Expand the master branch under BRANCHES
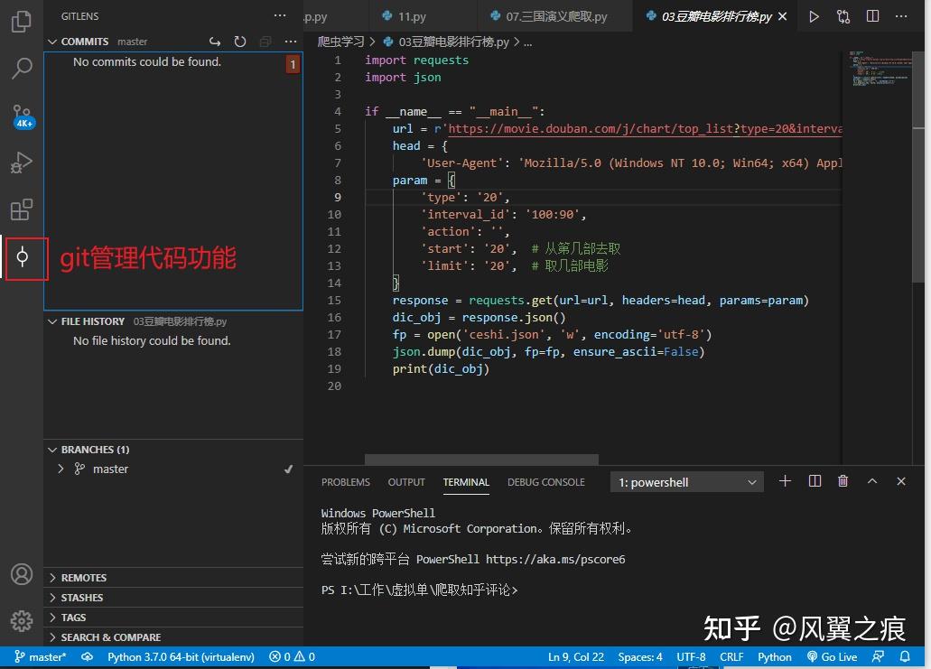This screenshot has height=669, width=931. 60,469
